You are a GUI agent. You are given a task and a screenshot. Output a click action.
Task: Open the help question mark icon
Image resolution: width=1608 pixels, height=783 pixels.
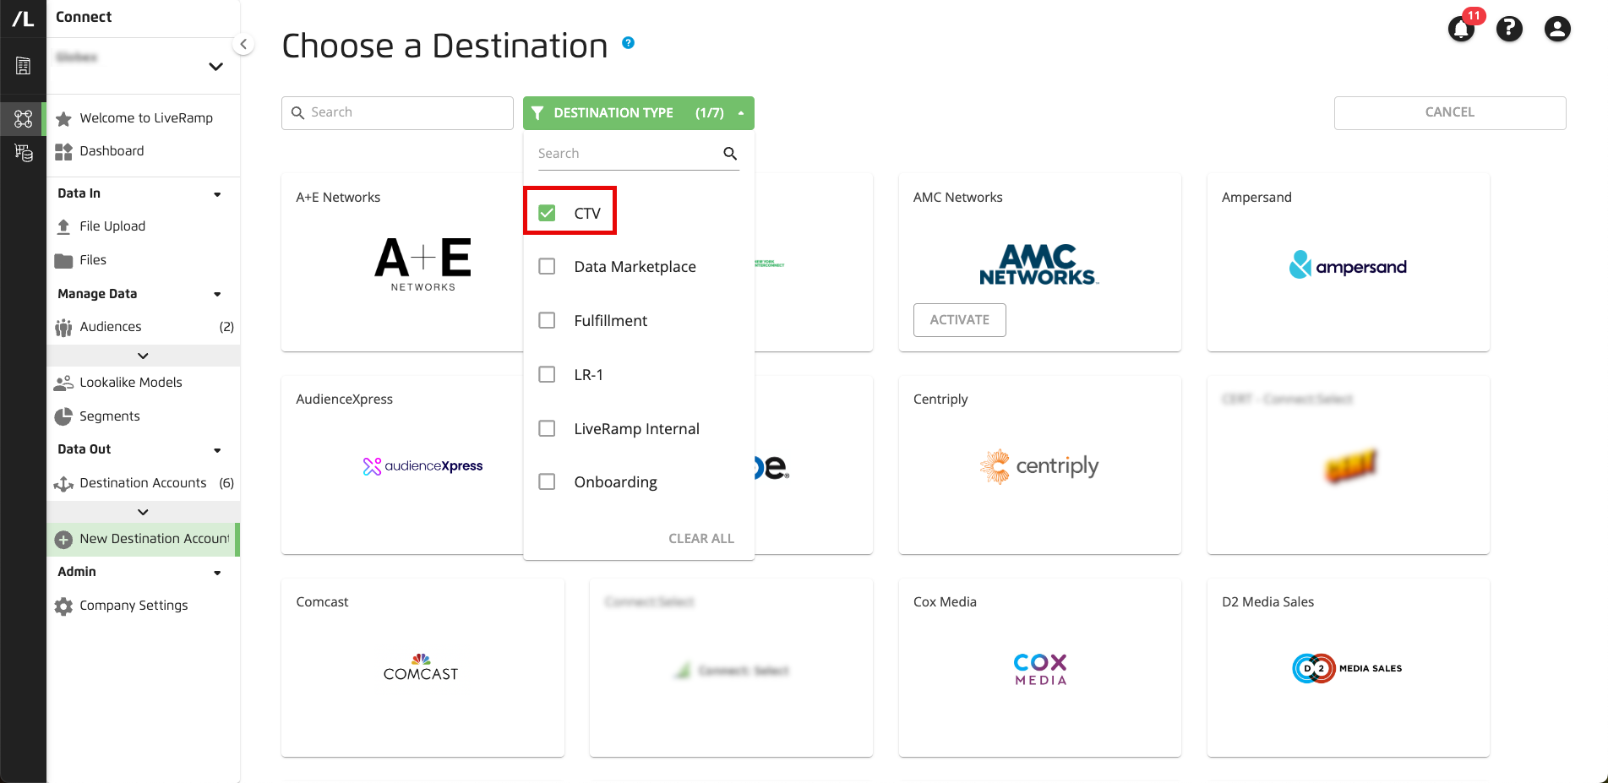tap(1509, 30)
